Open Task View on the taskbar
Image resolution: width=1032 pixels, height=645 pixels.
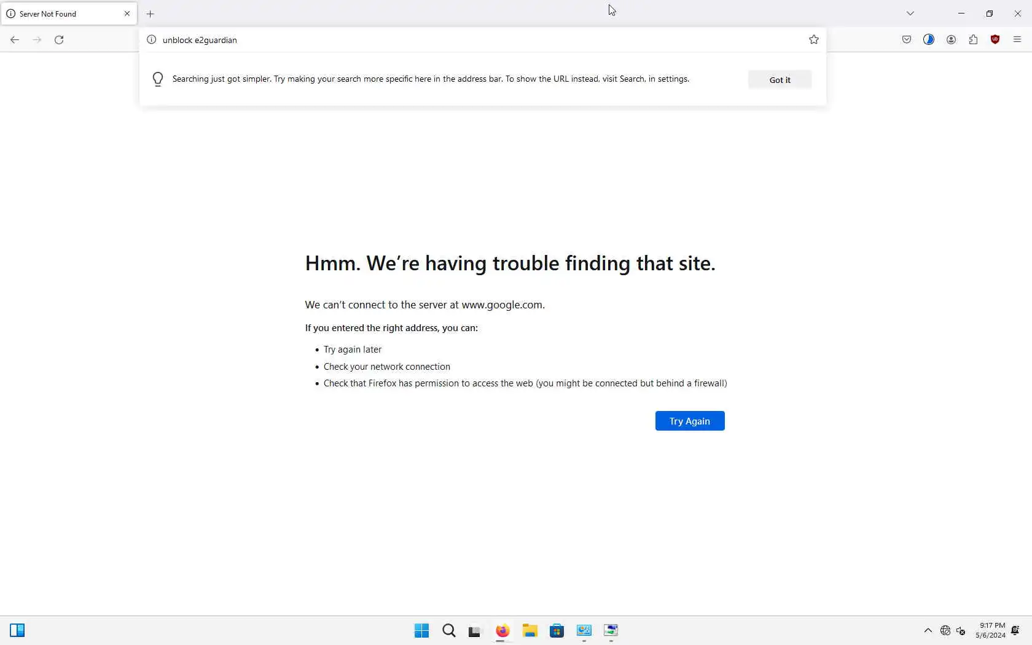click(x=474, y=631)
